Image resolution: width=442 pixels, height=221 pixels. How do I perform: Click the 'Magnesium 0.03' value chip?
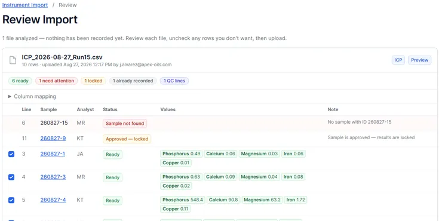(259, 154)
